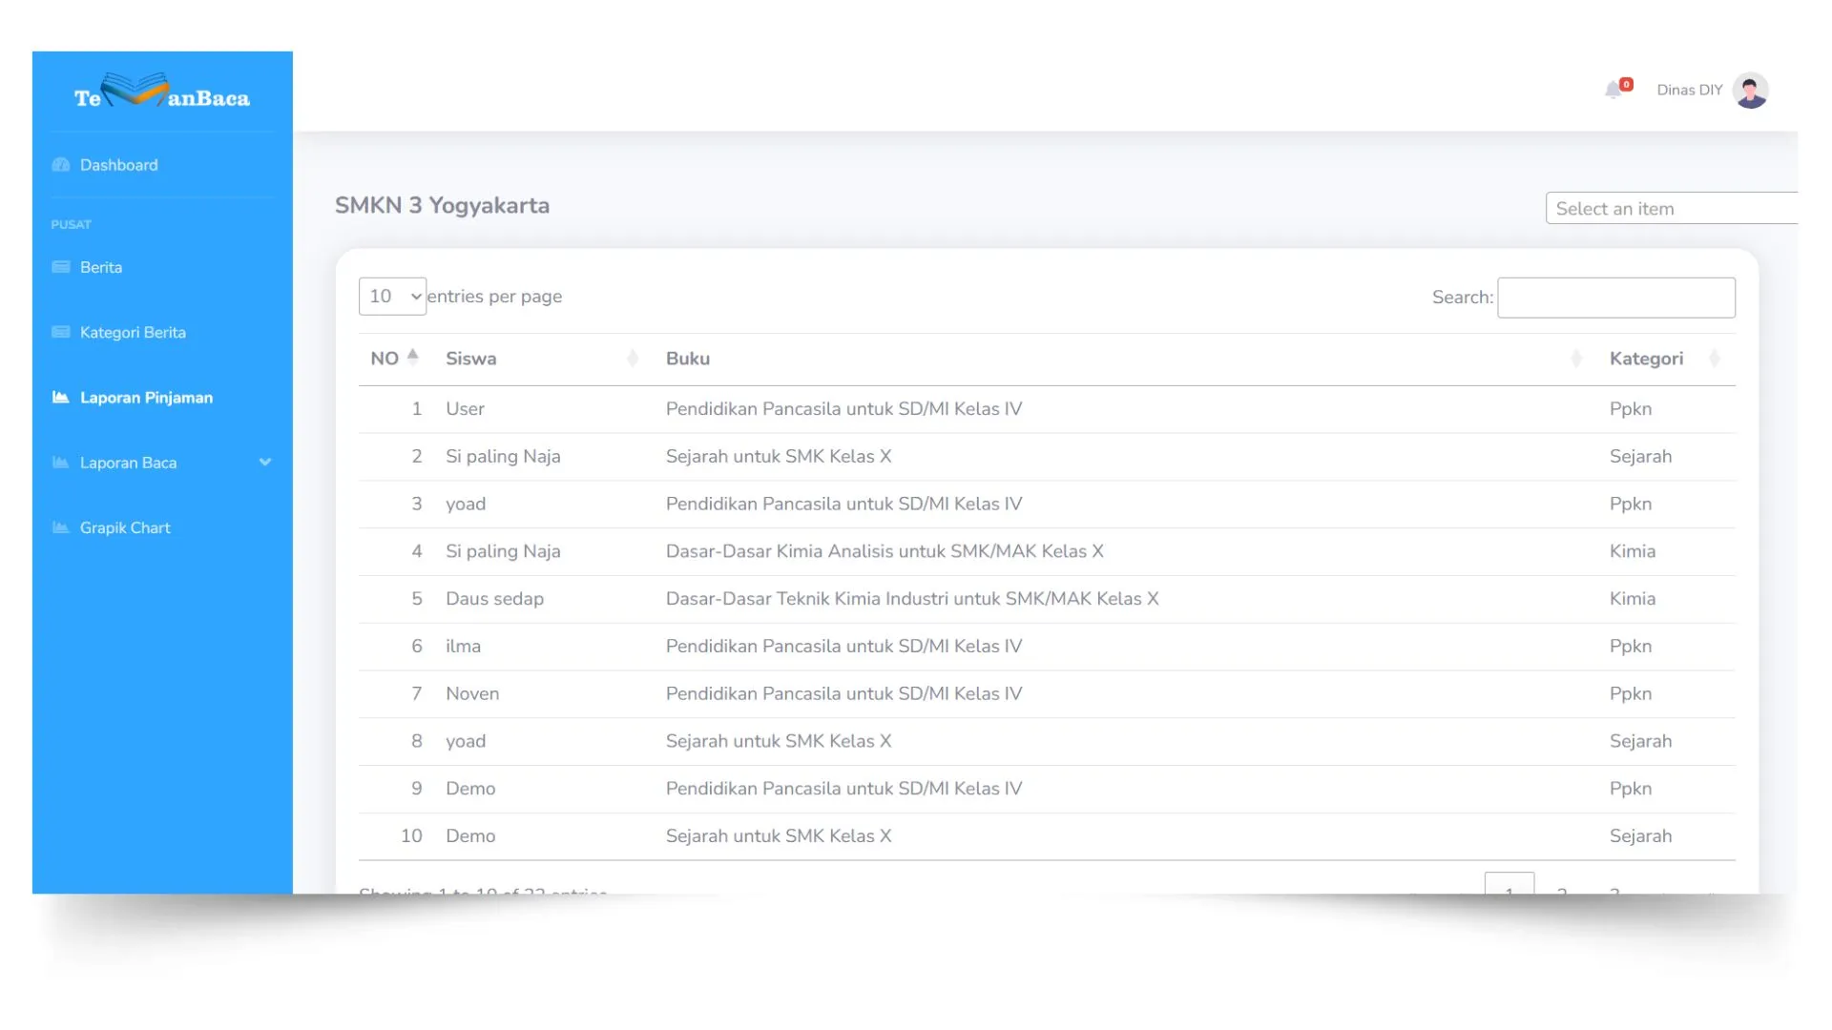Expand the Laporan Baca submenu chevron
This screenshot has width=1832, height=1030.
tap(265, 463)
